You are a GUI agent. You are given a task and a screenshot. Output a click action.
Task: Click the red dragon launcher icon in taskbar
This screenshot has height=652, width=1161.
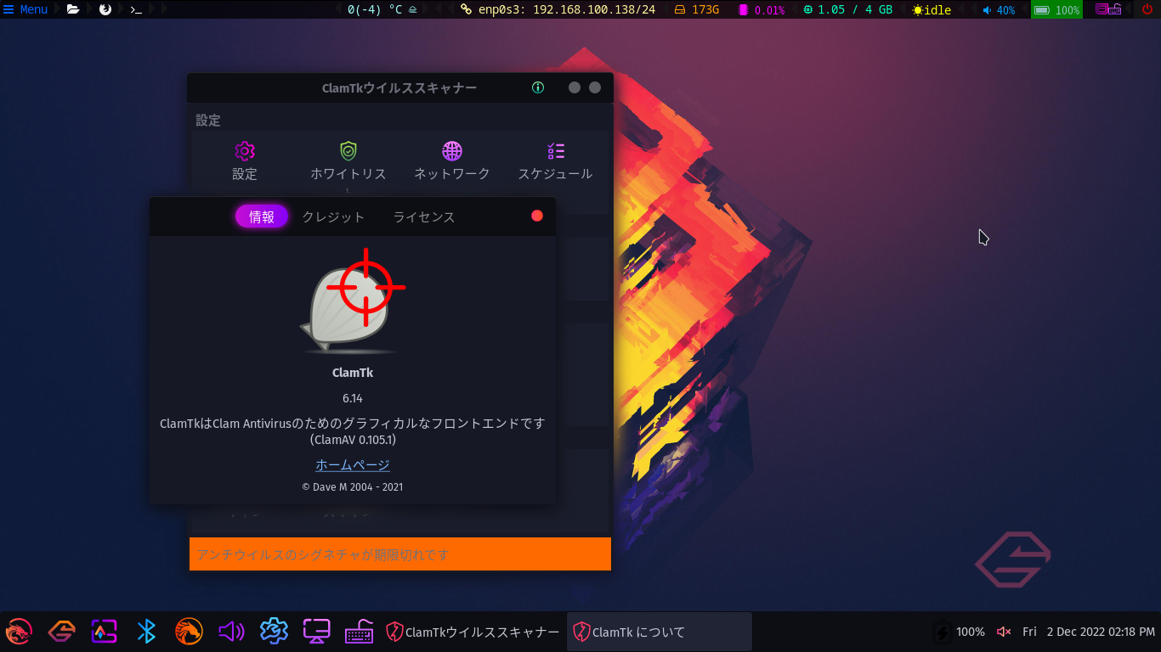point(19,632)
